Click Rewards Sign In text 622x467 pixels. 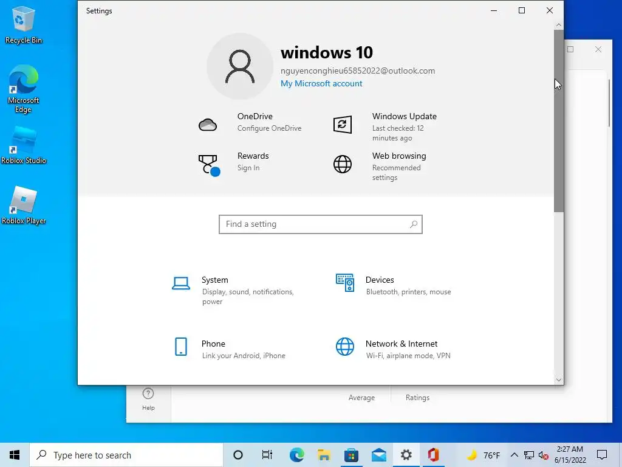248,168
